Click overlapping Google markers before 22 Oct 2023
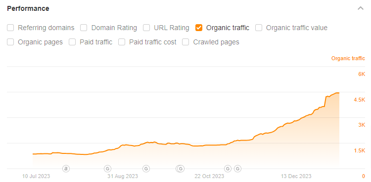The image size is (371, 182). tap(180, 169)
